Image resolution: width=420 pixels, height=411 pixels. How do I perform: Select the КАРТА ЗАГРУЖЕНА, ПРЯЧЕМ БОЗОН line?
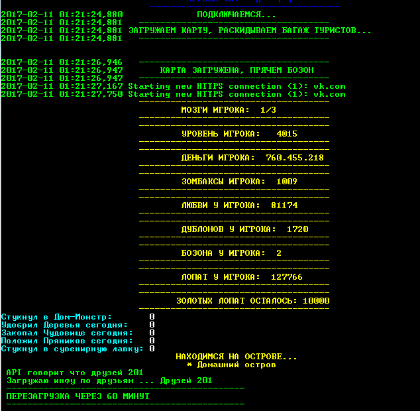pos(236,70)
